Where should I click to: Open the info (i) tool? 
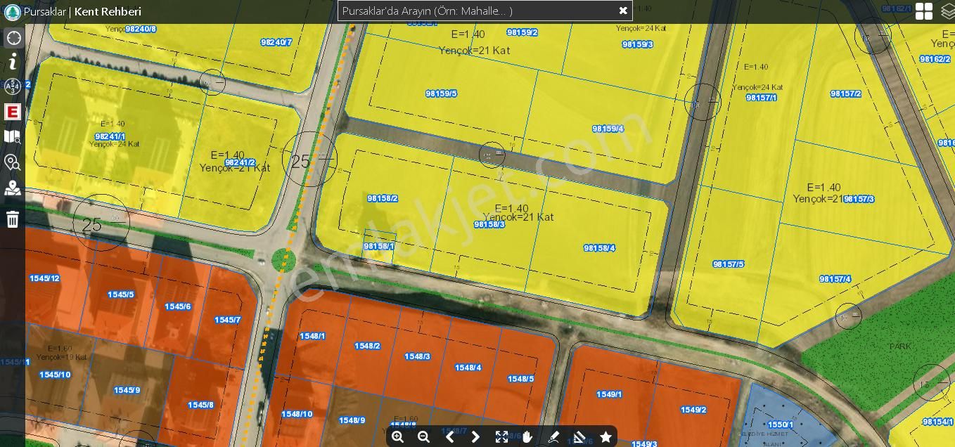coord(13,63)
